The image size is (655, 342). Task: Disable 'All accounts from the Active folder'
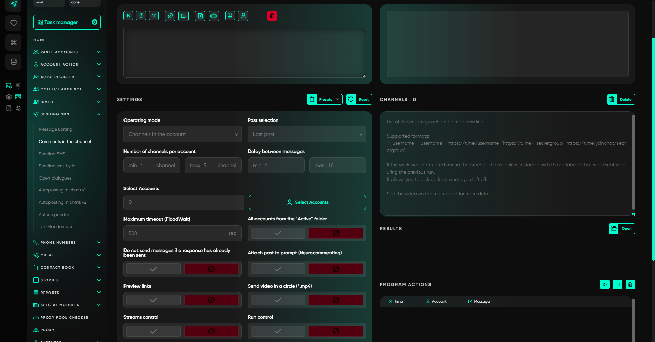point(336,233)
